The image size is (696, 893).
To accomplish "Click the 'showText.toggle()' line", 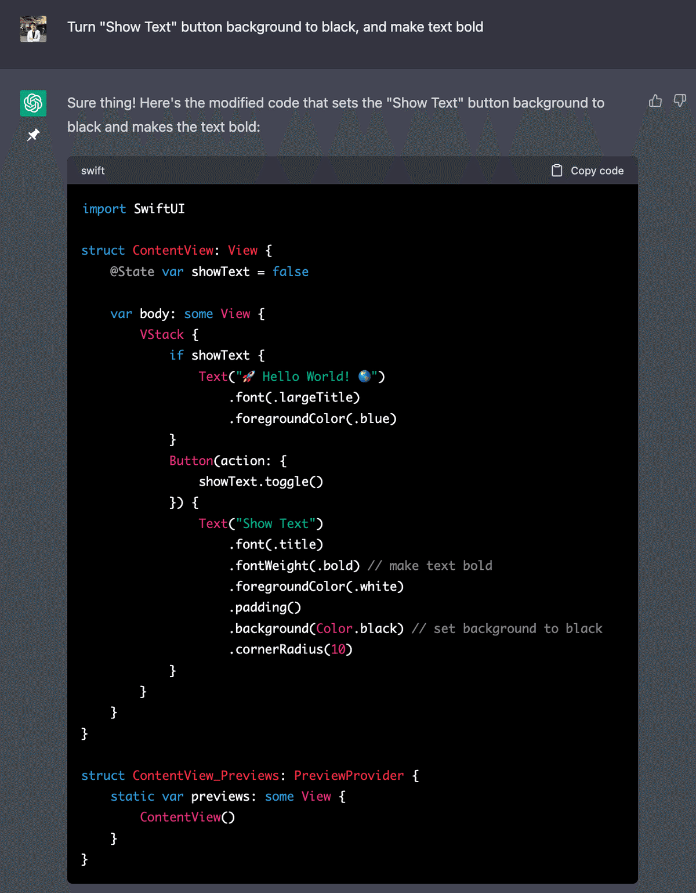I will [x=261, y=482].
